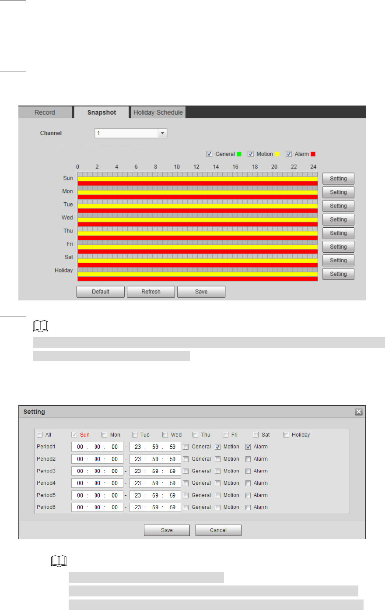
Task: Toggle the Alarm checkbox above the schedule
Action: click(x=289, y=154)
